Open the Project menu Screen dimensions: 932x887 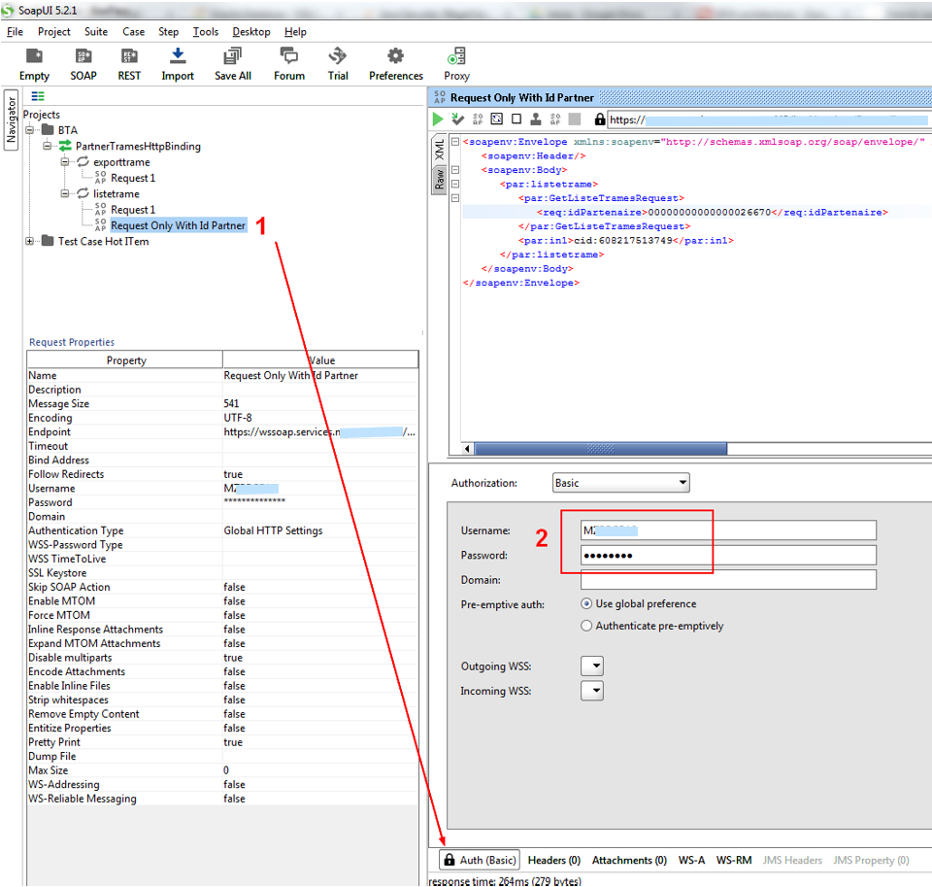coord(53,32)
